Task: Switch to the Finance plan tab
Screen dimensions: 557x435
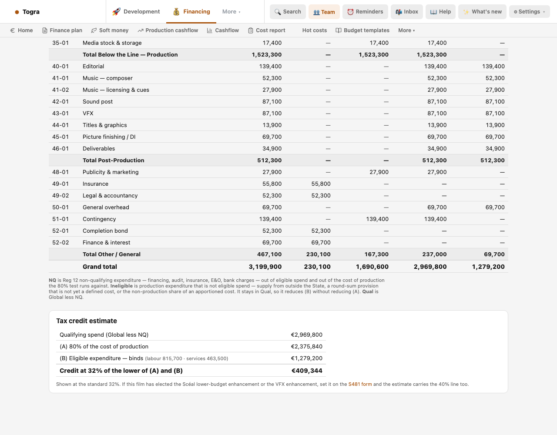Action: (x=62, y=30)
